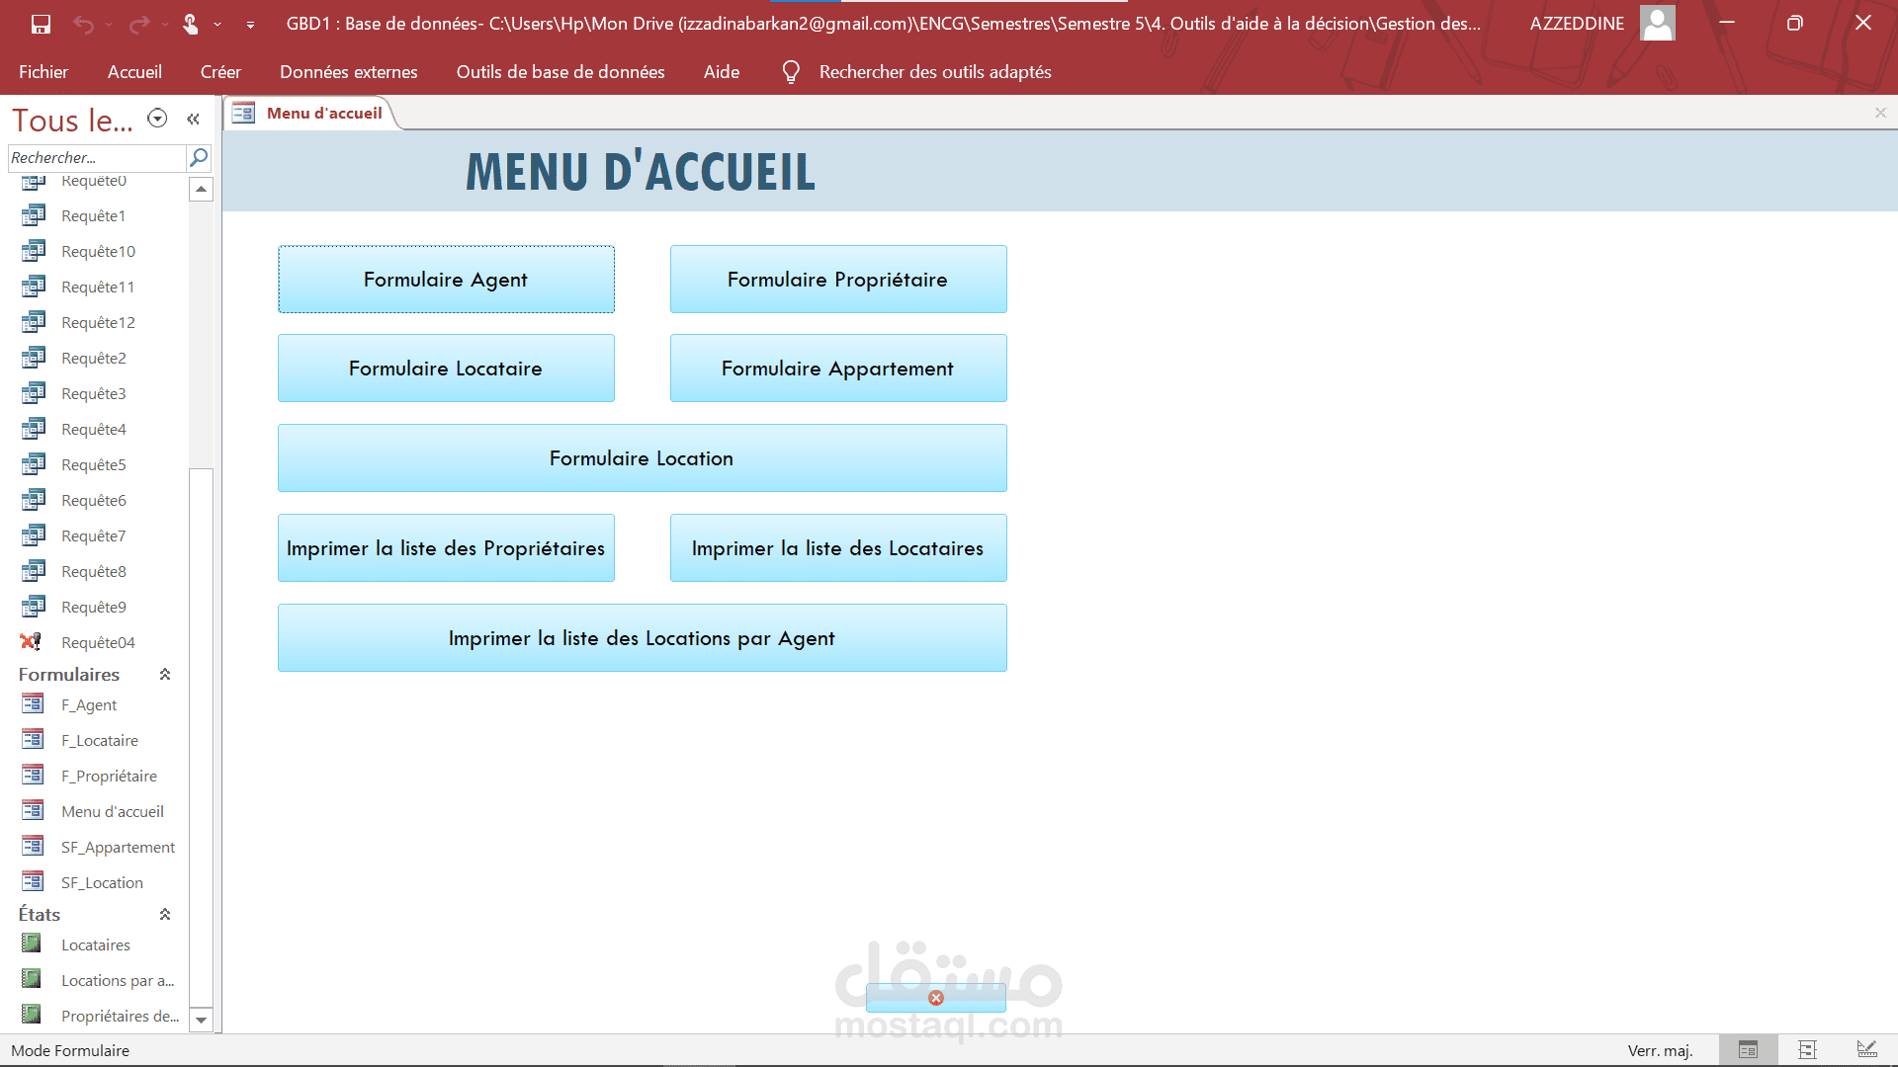Click Imprimer la liste des Propriétaires button
Viewport: 1898px width, 1067px height.
point(446,548)
